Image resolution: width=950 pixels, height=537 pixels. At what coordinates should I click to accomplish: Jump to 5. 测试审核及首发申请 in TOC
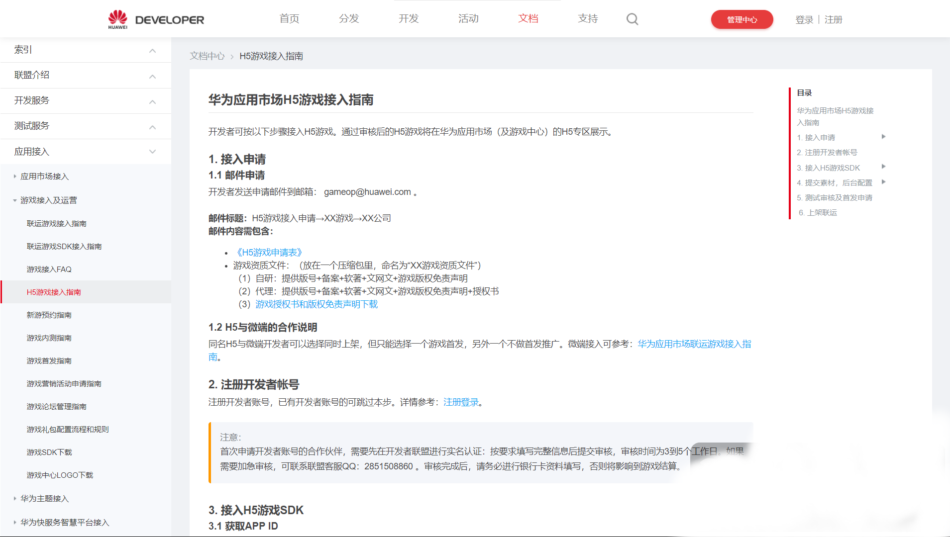(x=835, y=198)
